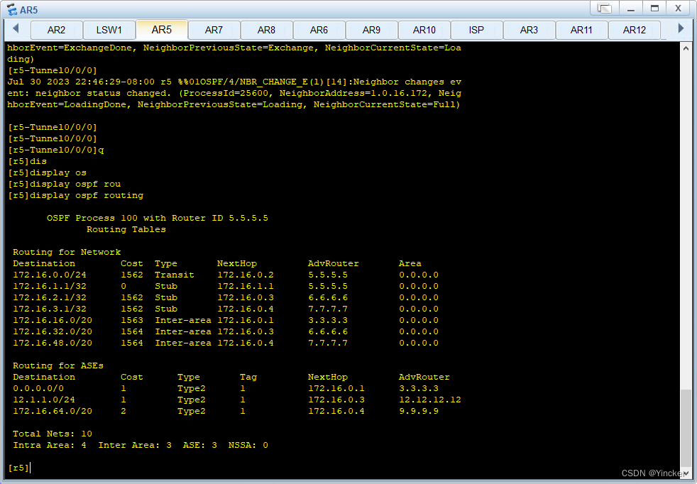Switch to the AR2 tab

coord(57,30)
